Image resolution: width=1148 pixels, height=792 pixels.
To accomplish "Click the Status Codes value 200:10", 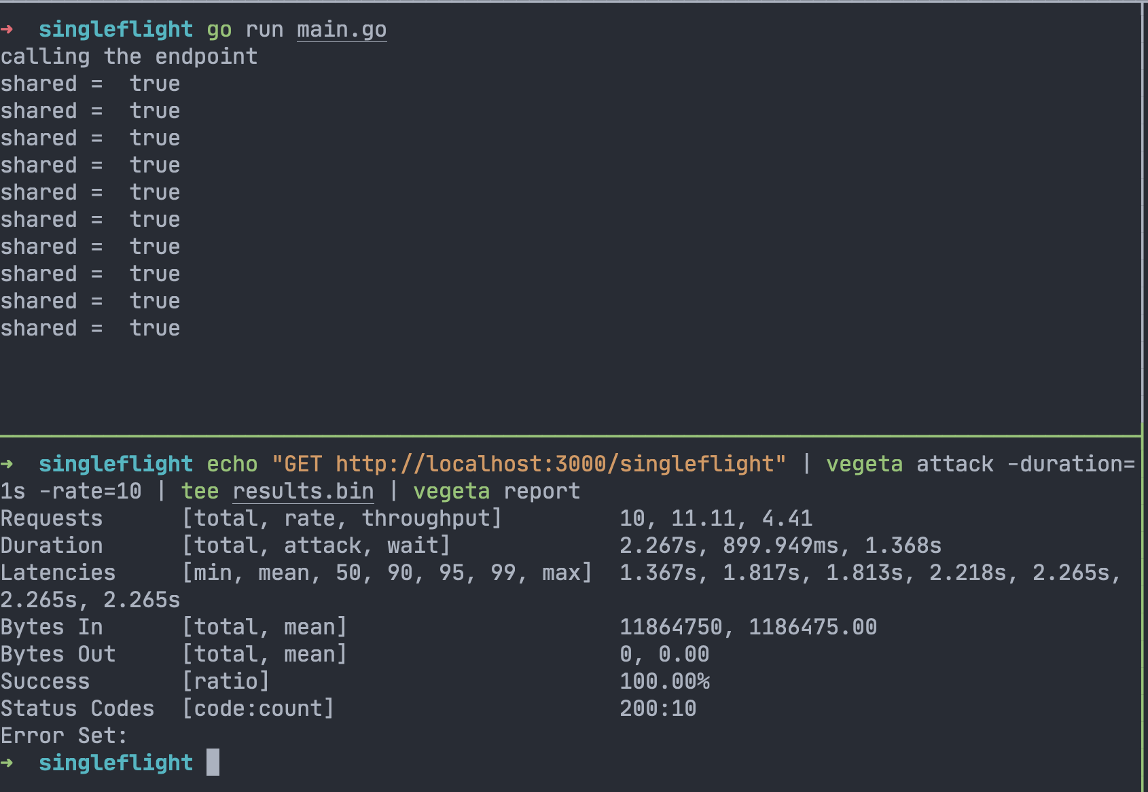I will 658,708.
